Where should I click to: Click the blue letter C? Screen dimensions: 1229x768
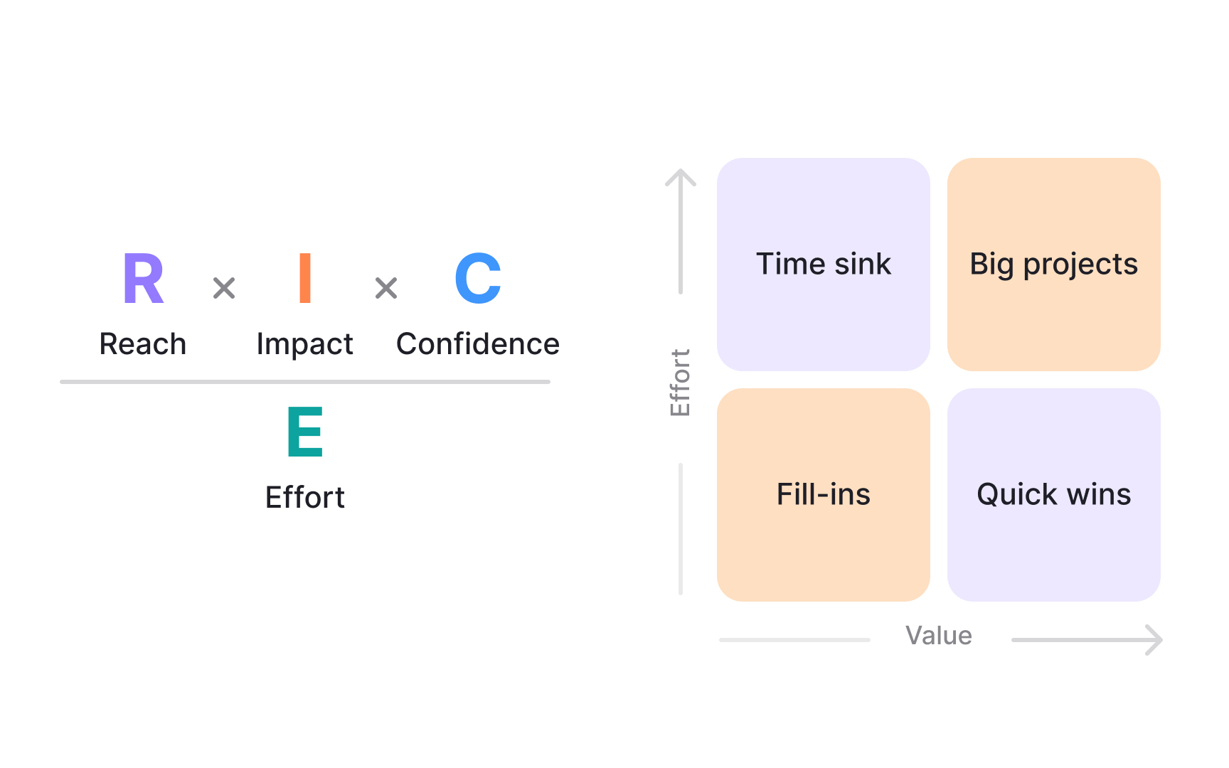(x=478, y=279)
